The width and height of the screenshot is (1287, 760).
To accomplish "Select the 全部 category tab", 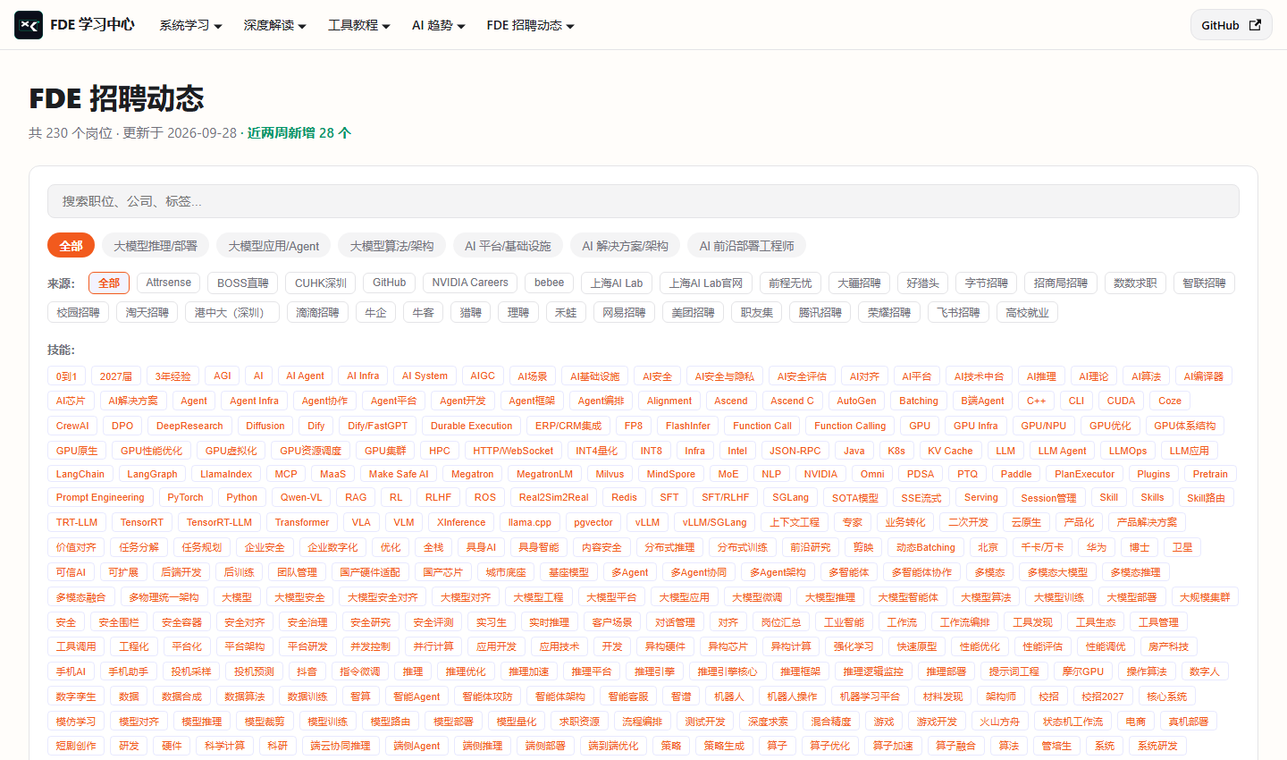I will click(x=71, y=246).
